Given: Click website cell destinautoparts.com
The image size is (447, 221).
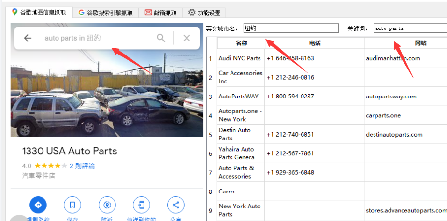Looking at the screenshot, I should coord(405,135).
